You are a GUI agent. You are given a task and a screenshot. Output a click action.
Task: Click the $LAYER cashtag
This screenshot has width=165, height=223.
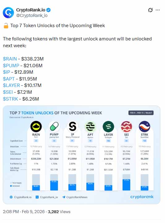11,85
